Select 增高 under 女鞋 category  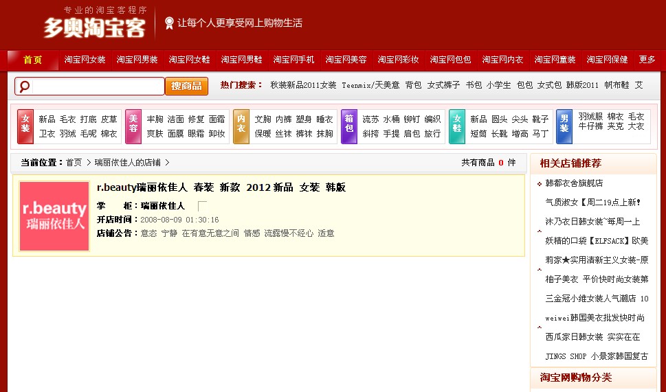(520, 134)
